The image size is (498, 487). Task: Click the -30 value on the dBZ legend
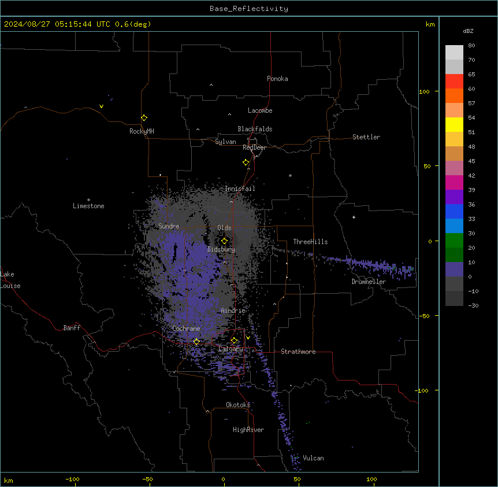coord(473,305)
